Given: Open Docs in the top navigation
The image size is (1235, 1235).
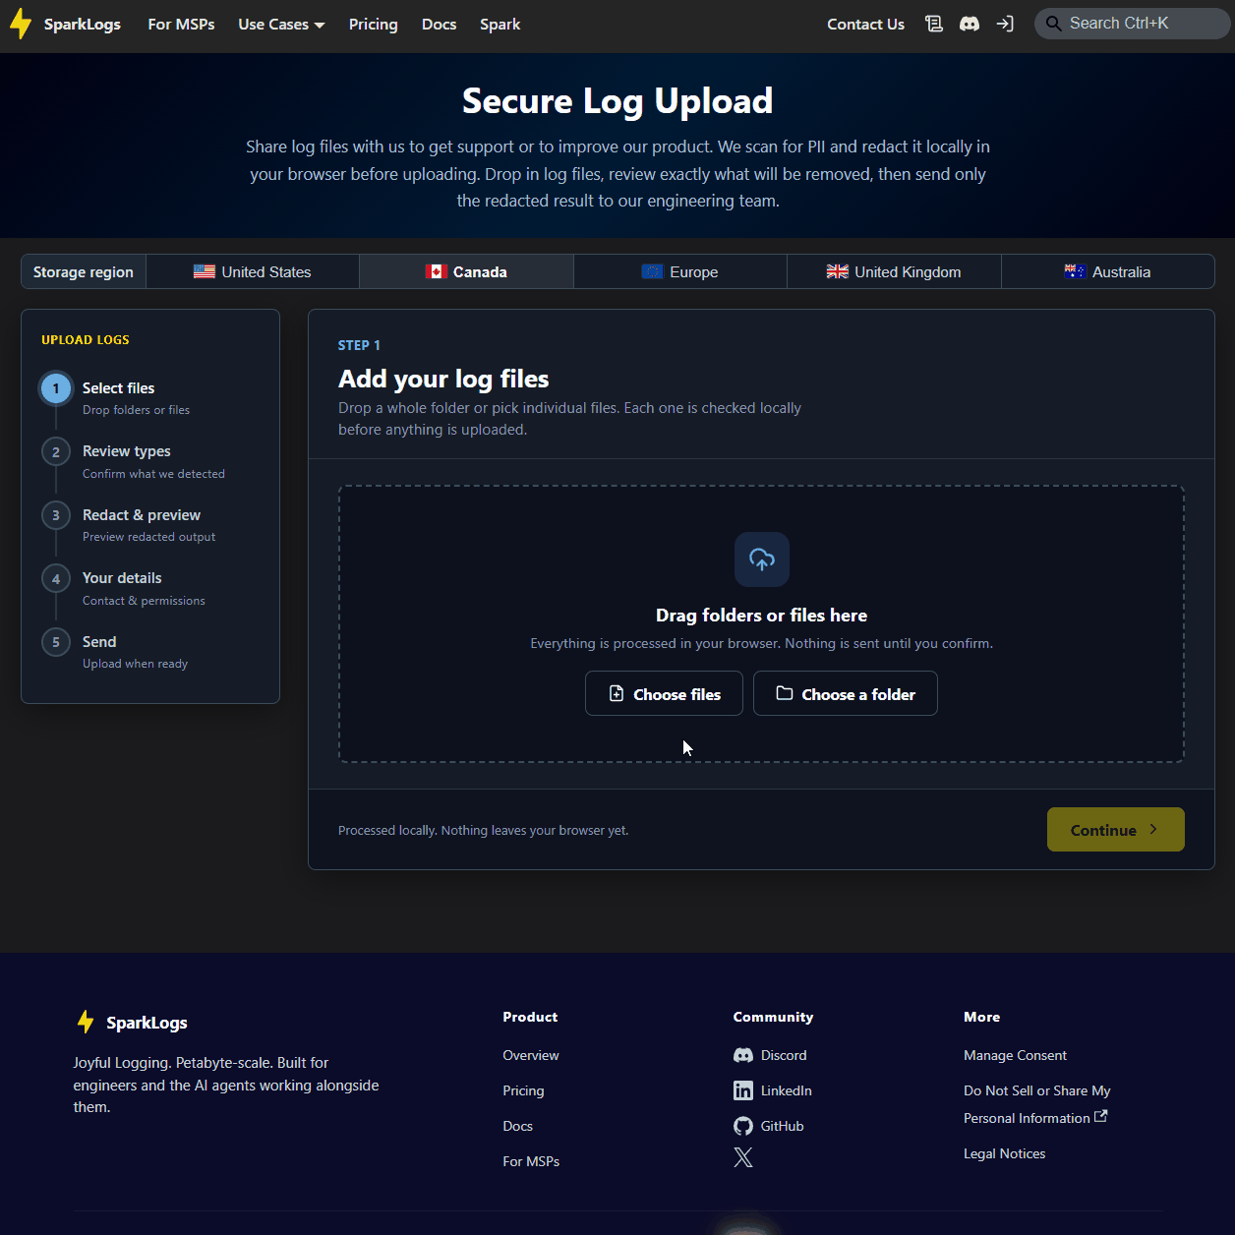Looking at the screenshot, I should (x=439, y=24).
